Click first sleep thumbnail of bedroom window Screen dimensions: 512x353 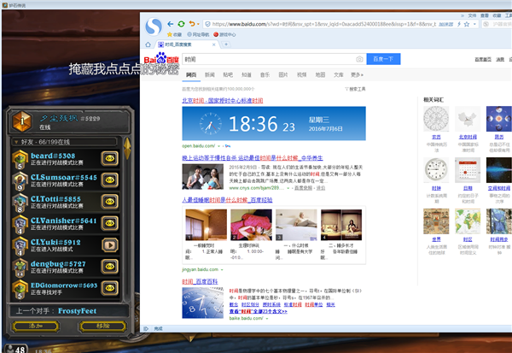206,225
